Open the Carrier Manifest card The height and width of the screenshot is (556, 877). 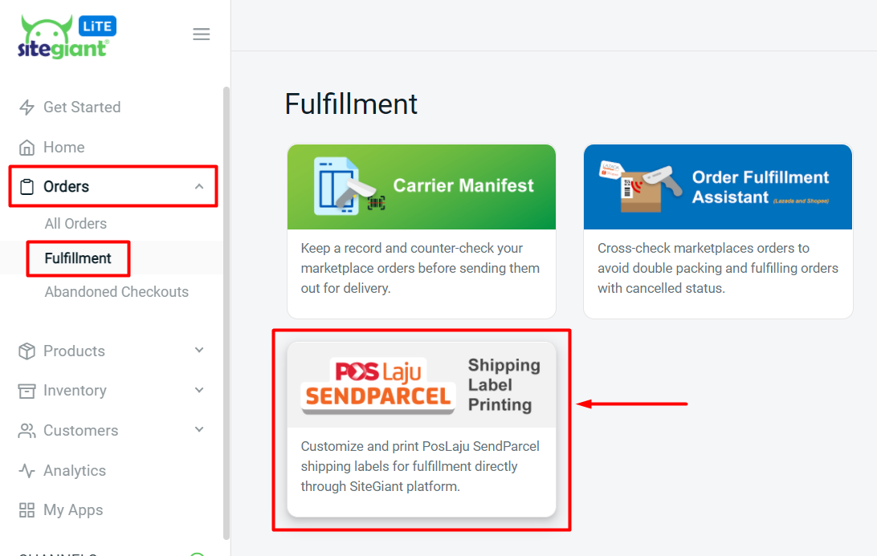[x=422, y=231]
